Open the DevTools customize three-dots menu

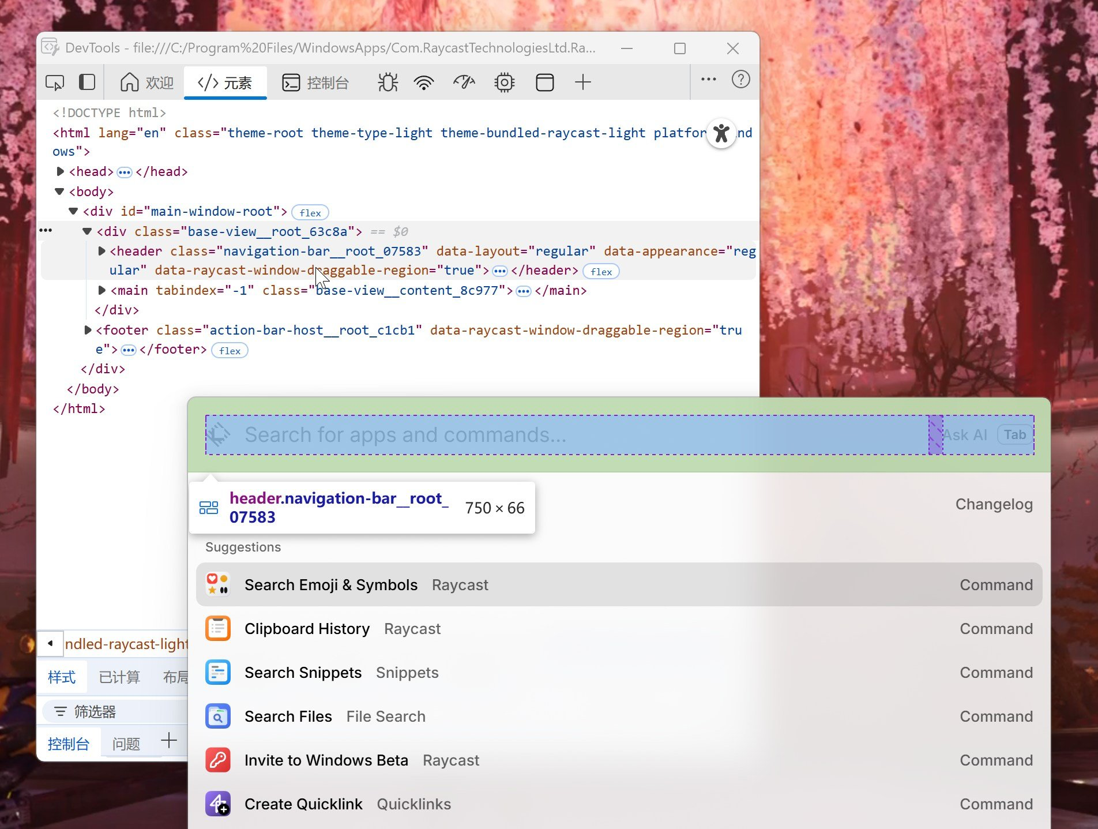tap(709, 80)
